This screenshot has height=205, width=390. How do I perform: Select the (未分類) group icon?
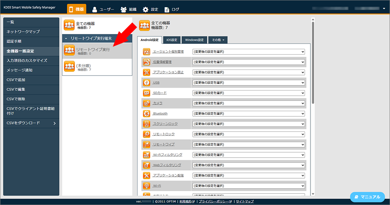point(69,66)
